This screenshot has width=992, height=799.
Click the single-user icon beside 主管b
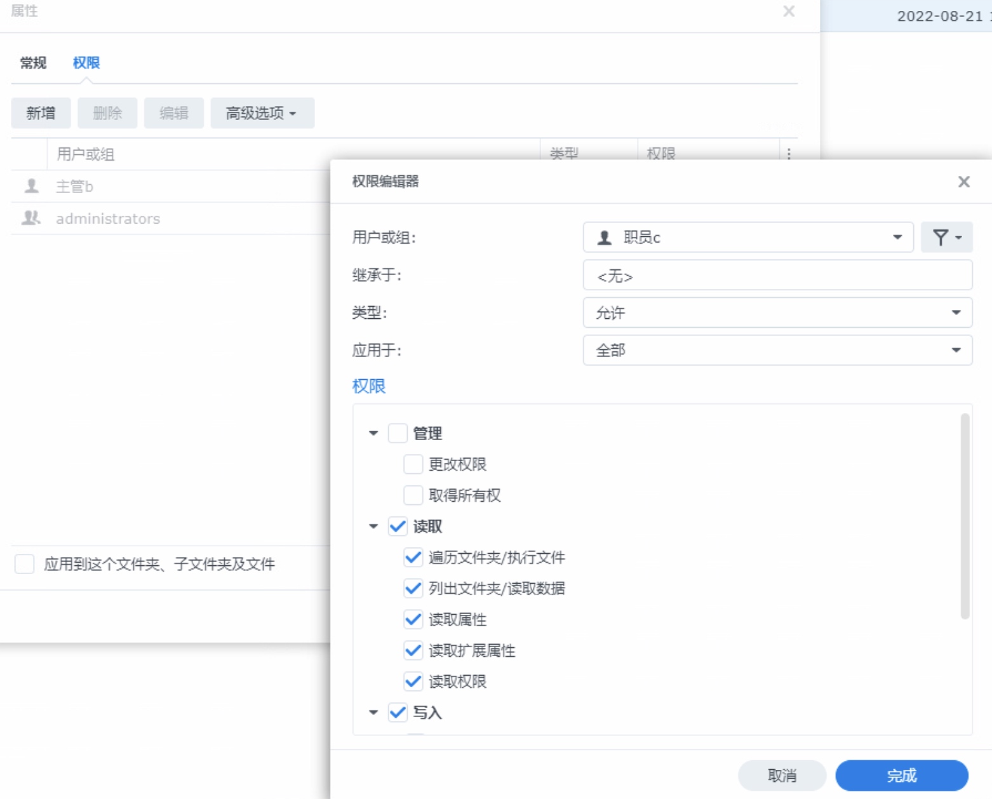[x=31, y=186]
